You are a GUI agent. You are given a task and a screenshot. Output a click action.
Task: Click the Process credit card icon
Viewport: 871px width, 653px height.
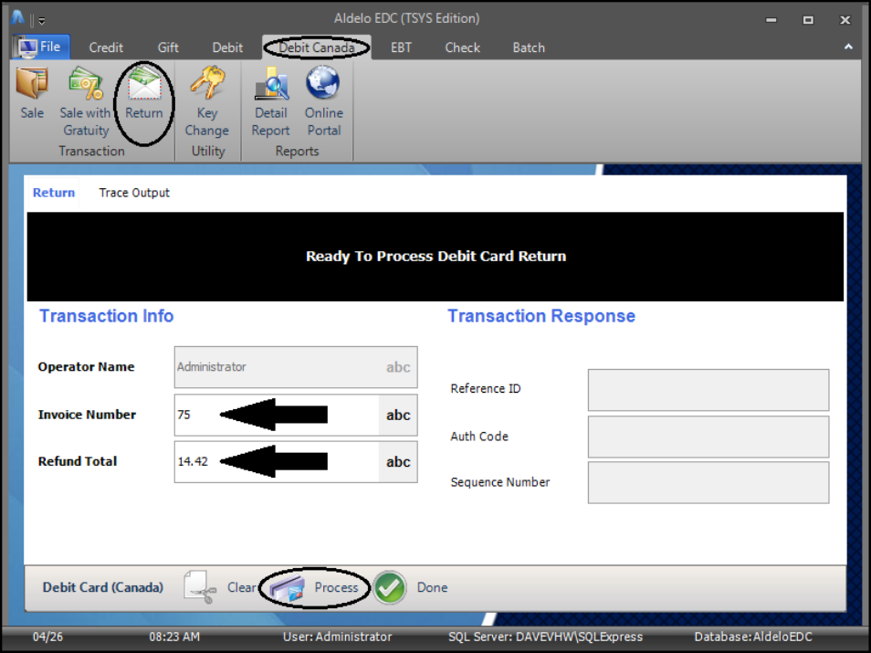(287, 588)
